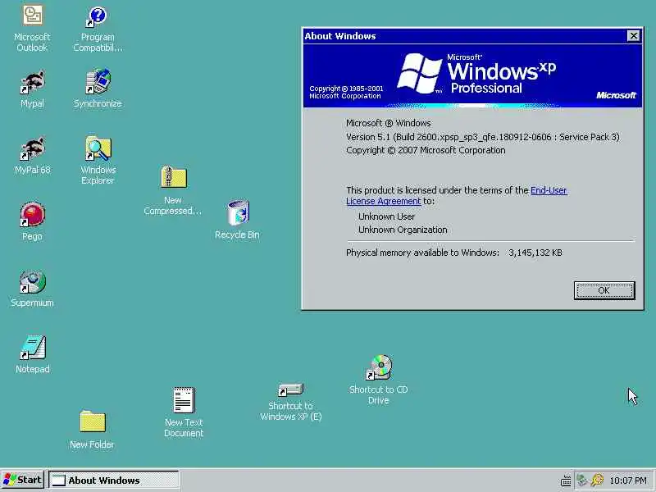656x492 pixels.
Task: Click the 'Unknown User' licensee text
Action: point(386,216)
